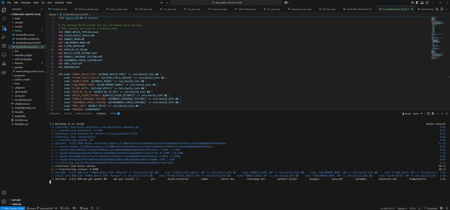450x210 pixels.
Task: Open the Run and Debug view
Action: click(x=4, y=37)
